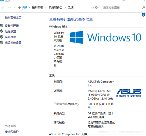Click the 10 家庭 edition text
Image resolution: width=146 pixels, height=136 pixels.
coord(59,37)
